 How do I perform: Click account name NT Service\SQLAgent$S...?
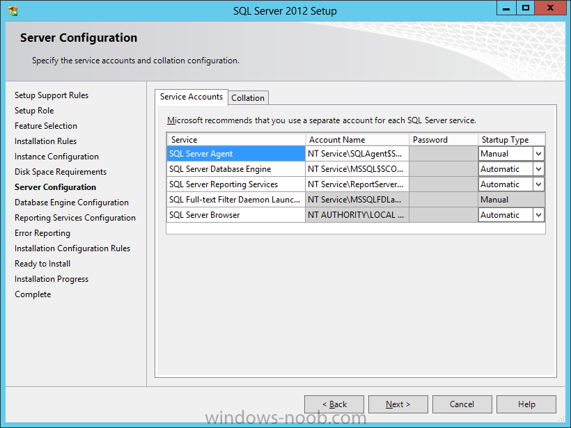[357, 154]
